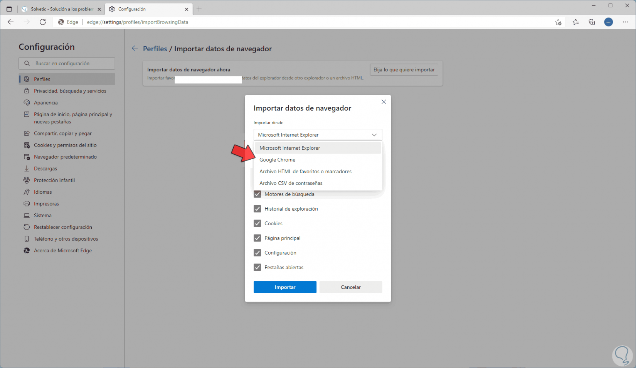Click the Apariencia icon in sidebar

pyautogui.click(x=27, y=103)
